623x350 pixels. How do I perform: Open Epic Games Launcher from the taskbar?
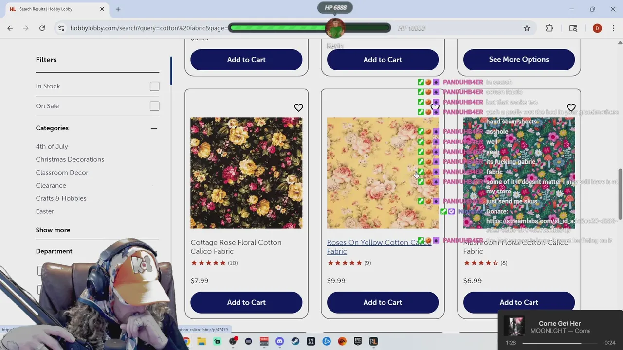(358, 341)
